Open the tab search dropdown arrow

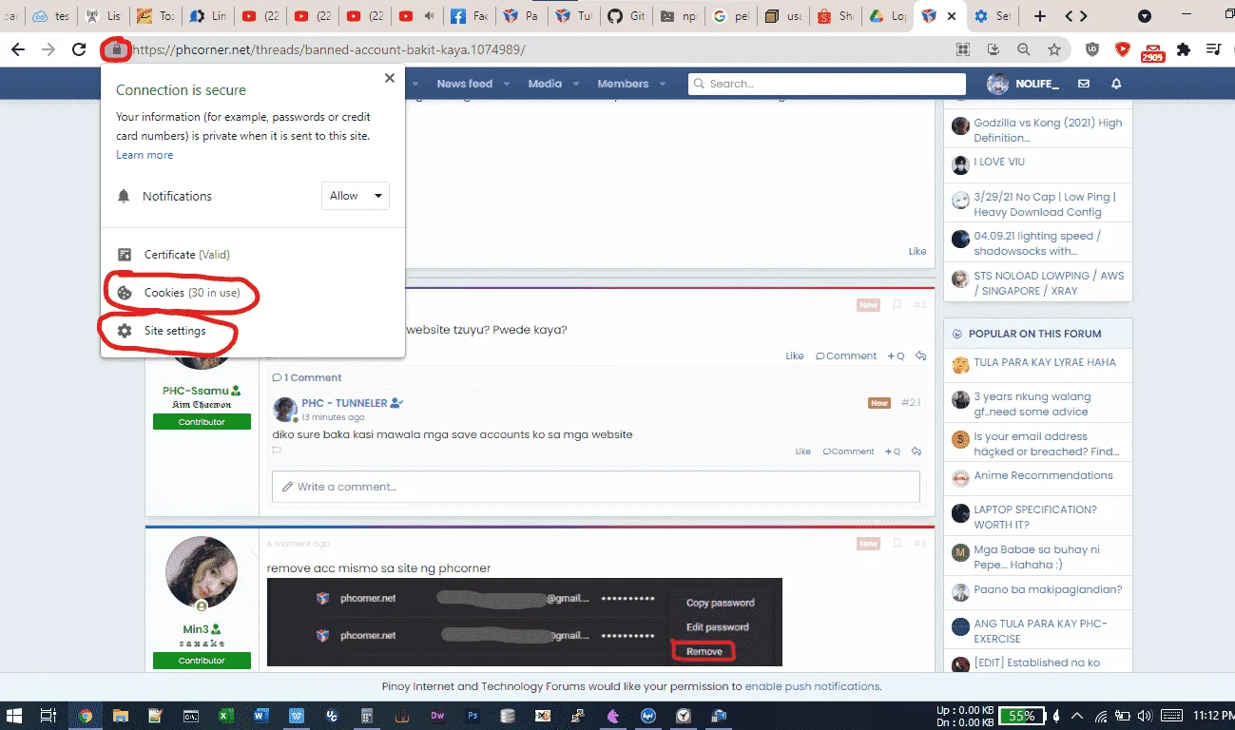pos(1145,16)
